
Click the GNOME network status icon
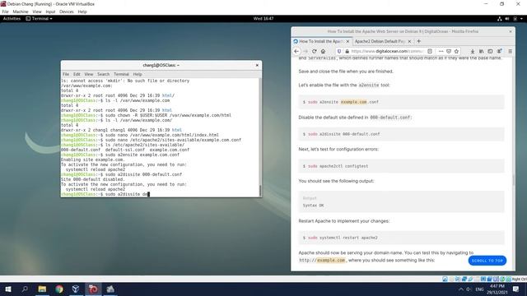(500, 19)
